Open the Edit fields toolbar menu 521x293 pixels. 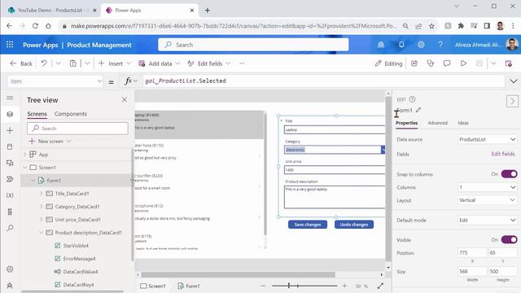click(x=208, y=63)
